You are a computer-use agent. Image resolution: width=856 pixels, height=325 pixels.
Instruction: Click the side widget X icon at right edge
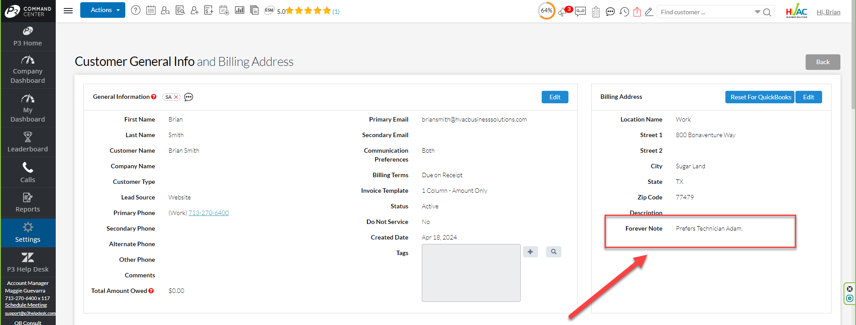coord(850,289)
